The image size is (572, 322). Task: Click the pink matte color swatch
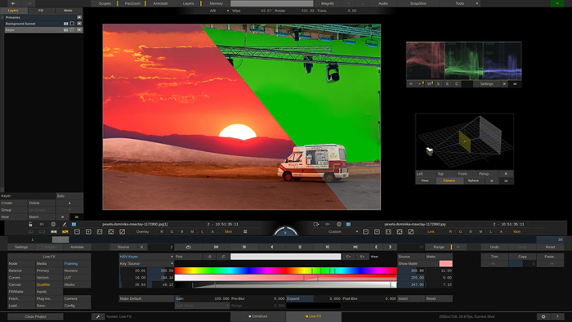446,264
